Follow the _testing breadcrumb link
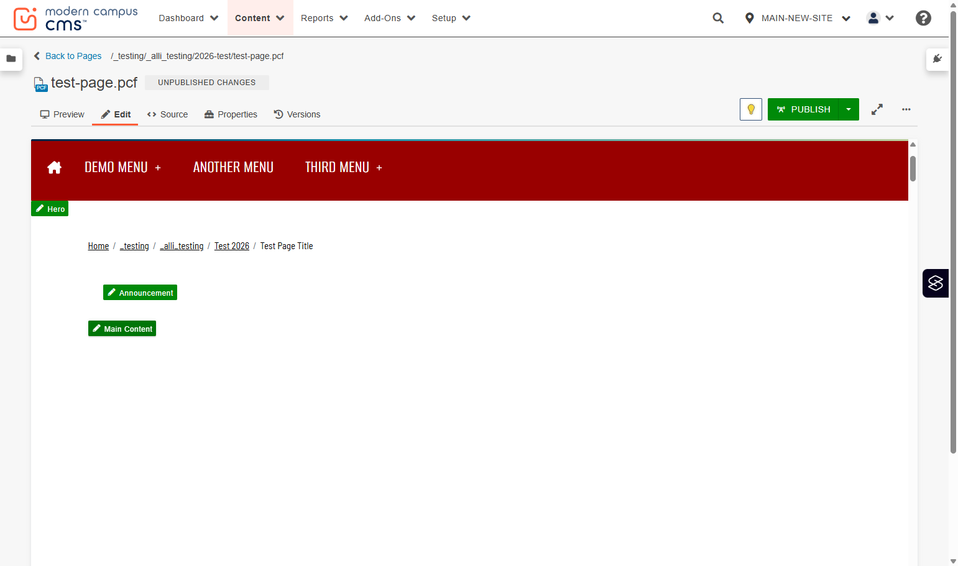This screenshot has height=566, width=958. point(134,246)
